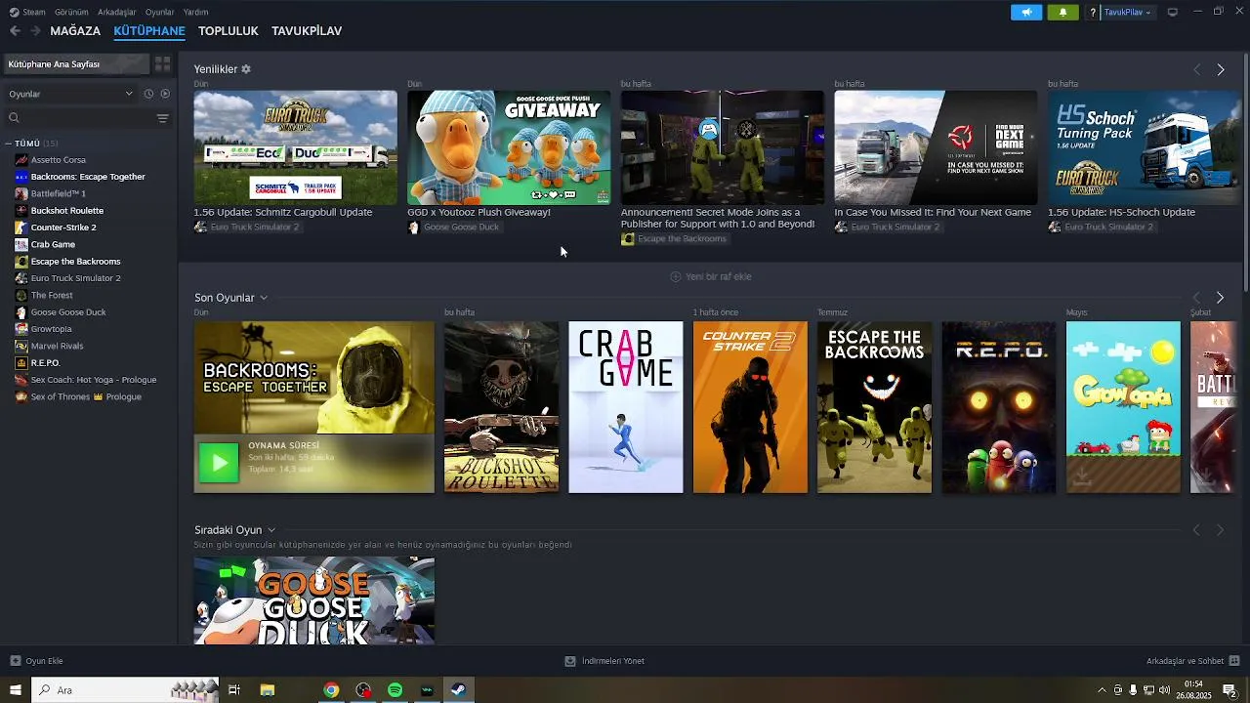Click the friends and chat icon

click(1234, 661)
